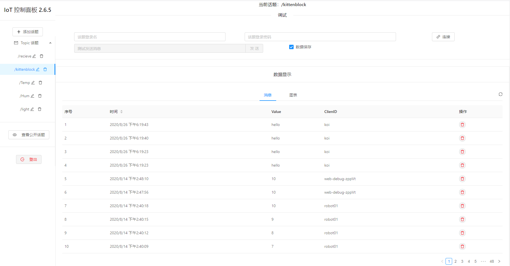Delete message row 5 at 2:48:10
510x266 pixels.
pyautogui.click(x=462, y=179)
